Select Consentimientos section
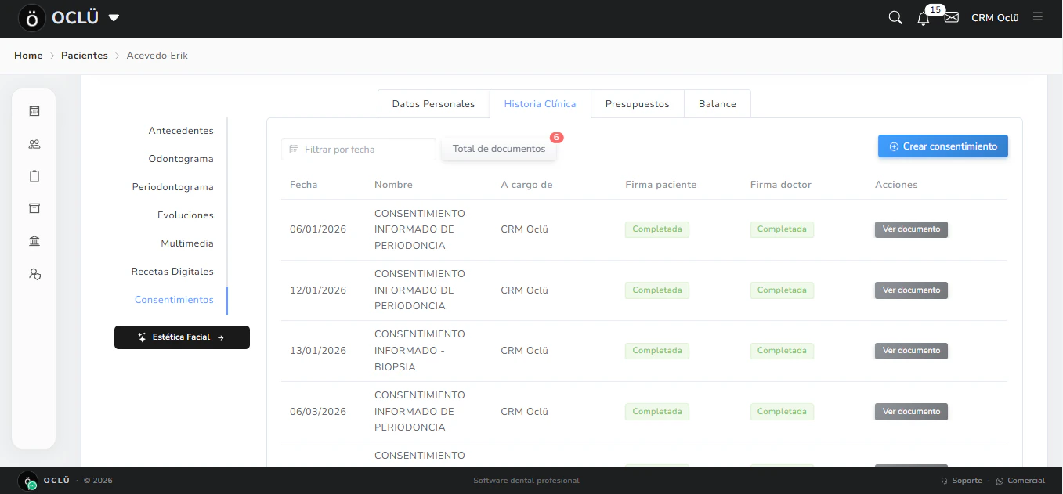This screenshot has height=494, width=1063. coord(174,300)
